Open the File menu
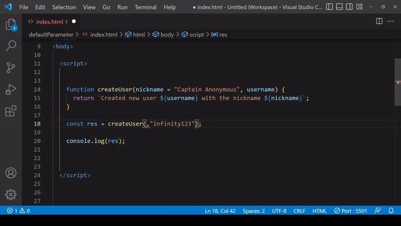Image resolution: width=401 pixels, height=226 pixels. (24, 7)
